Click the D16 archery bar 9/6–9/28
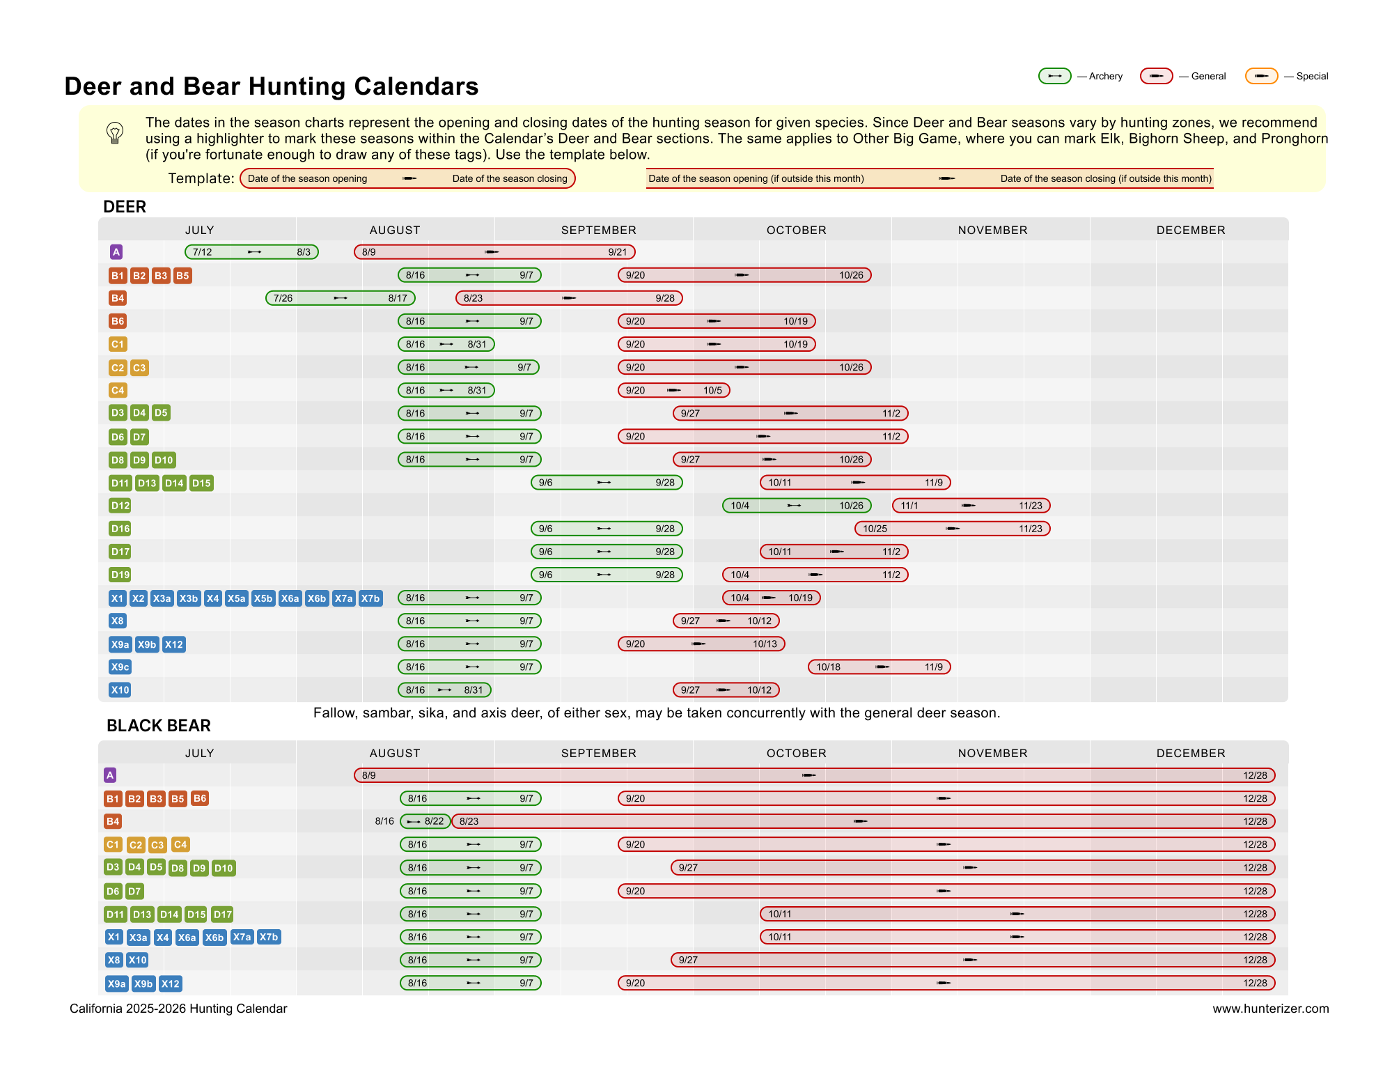 [x=607, y=529]
